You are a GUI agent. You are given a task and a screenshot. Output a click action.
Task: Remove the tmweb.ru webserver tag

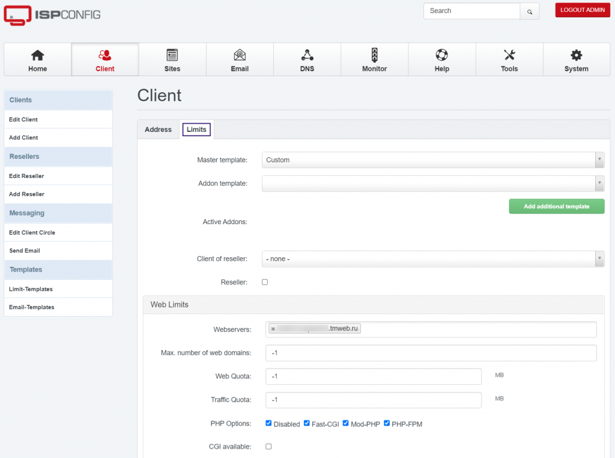pyautogui.click(x=273, y=329)
